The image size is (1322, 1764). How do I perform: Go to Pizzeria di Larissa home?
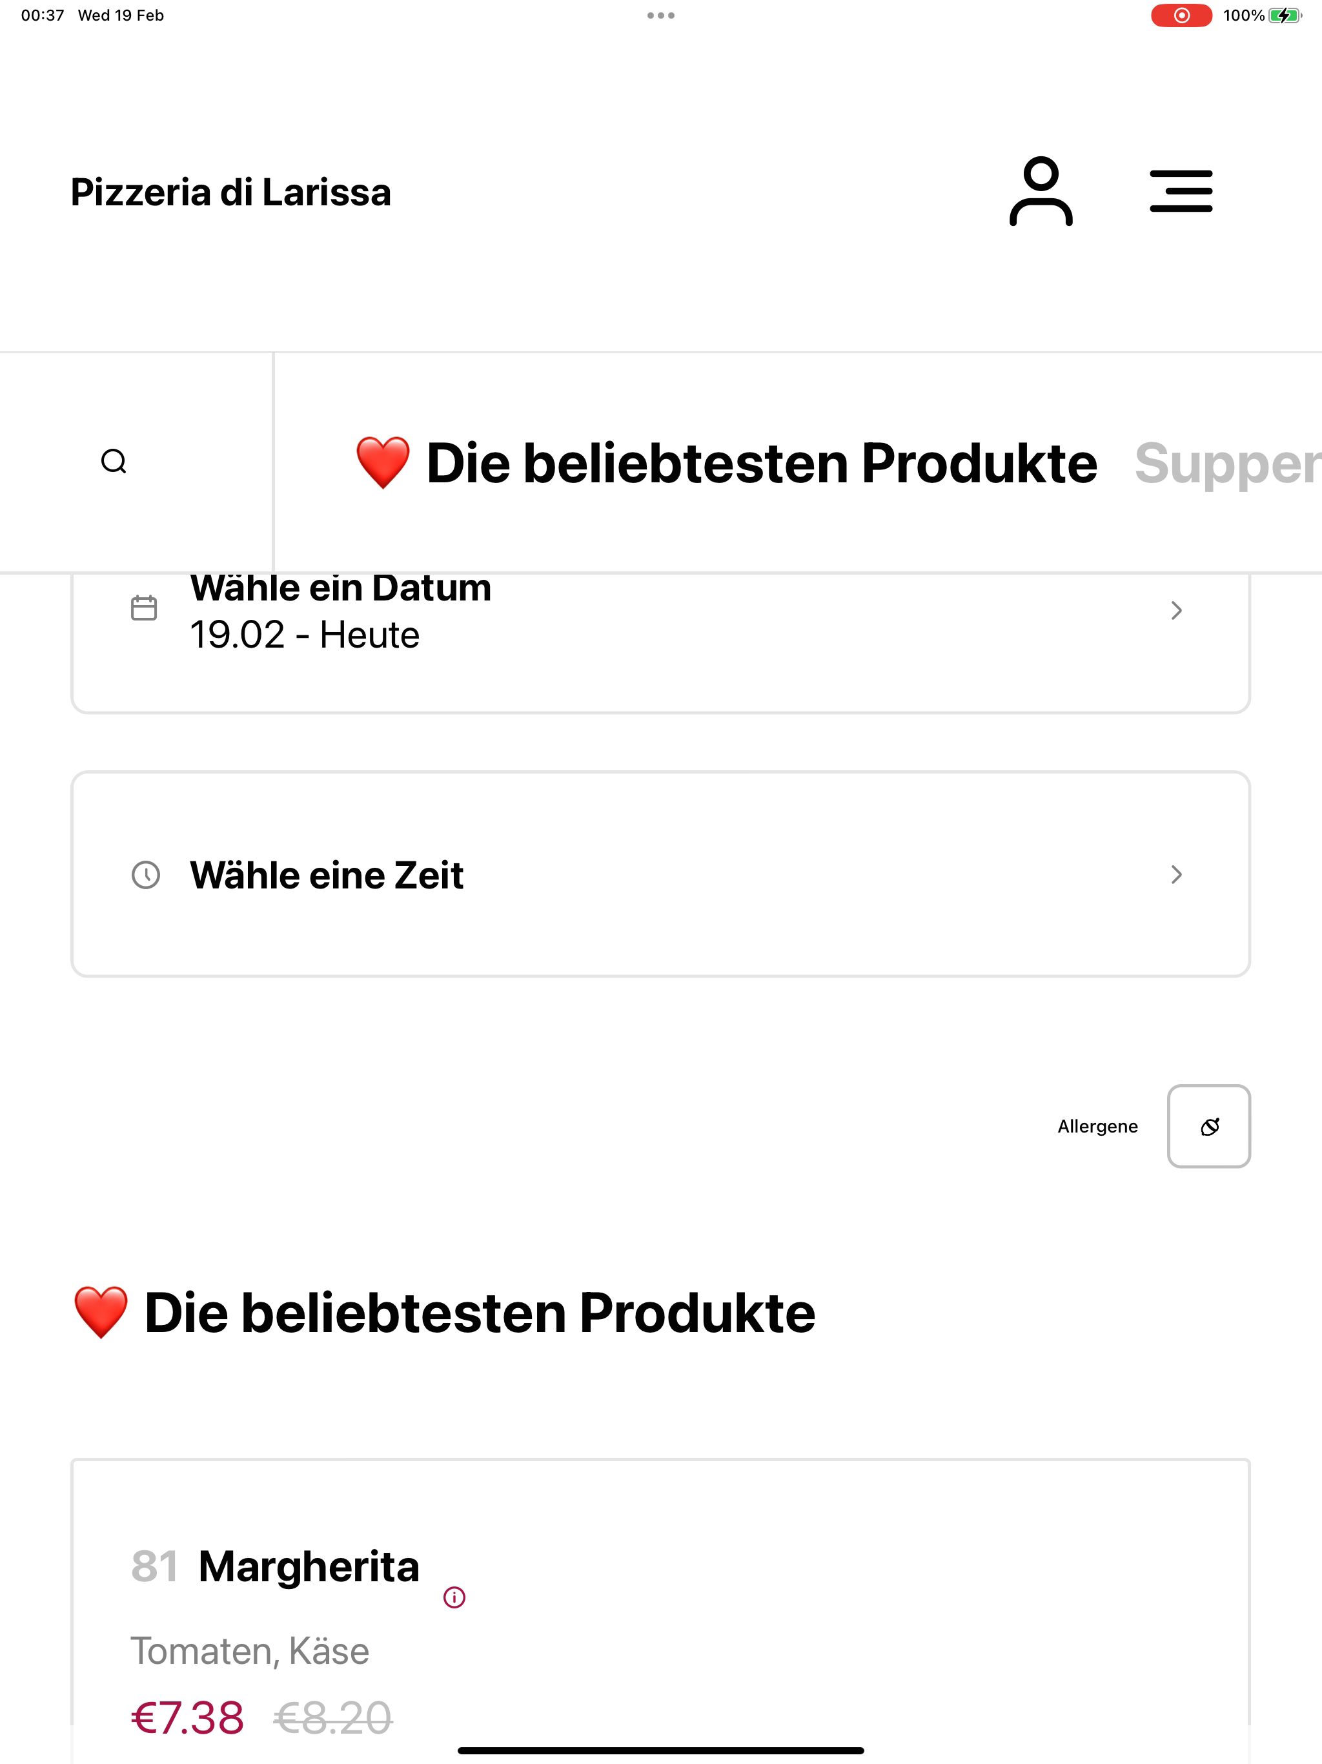[x=231, y=192]
